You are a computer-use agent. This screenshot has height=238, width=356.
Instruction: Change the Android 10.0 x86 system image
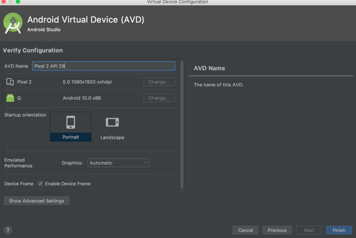point(159,98)
